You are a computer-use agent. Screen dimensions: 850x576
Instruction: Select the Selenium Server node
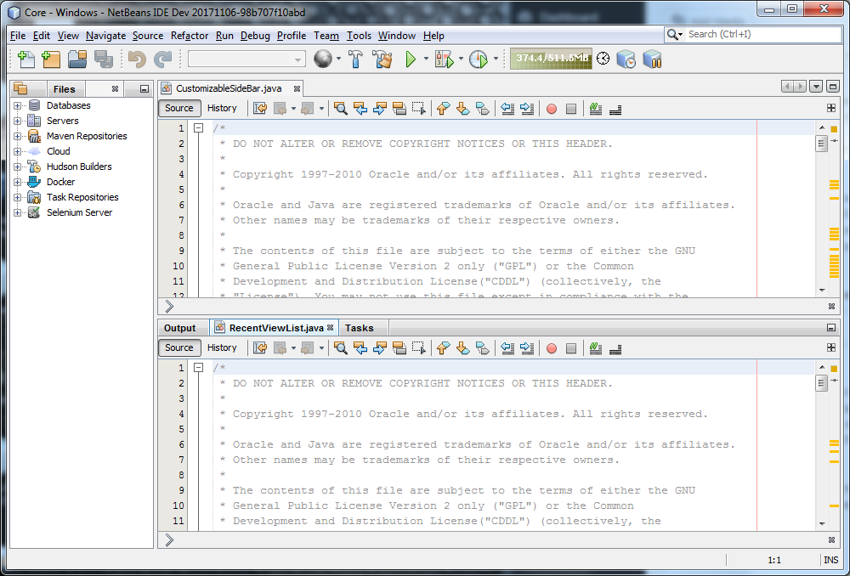click(79, 212)
